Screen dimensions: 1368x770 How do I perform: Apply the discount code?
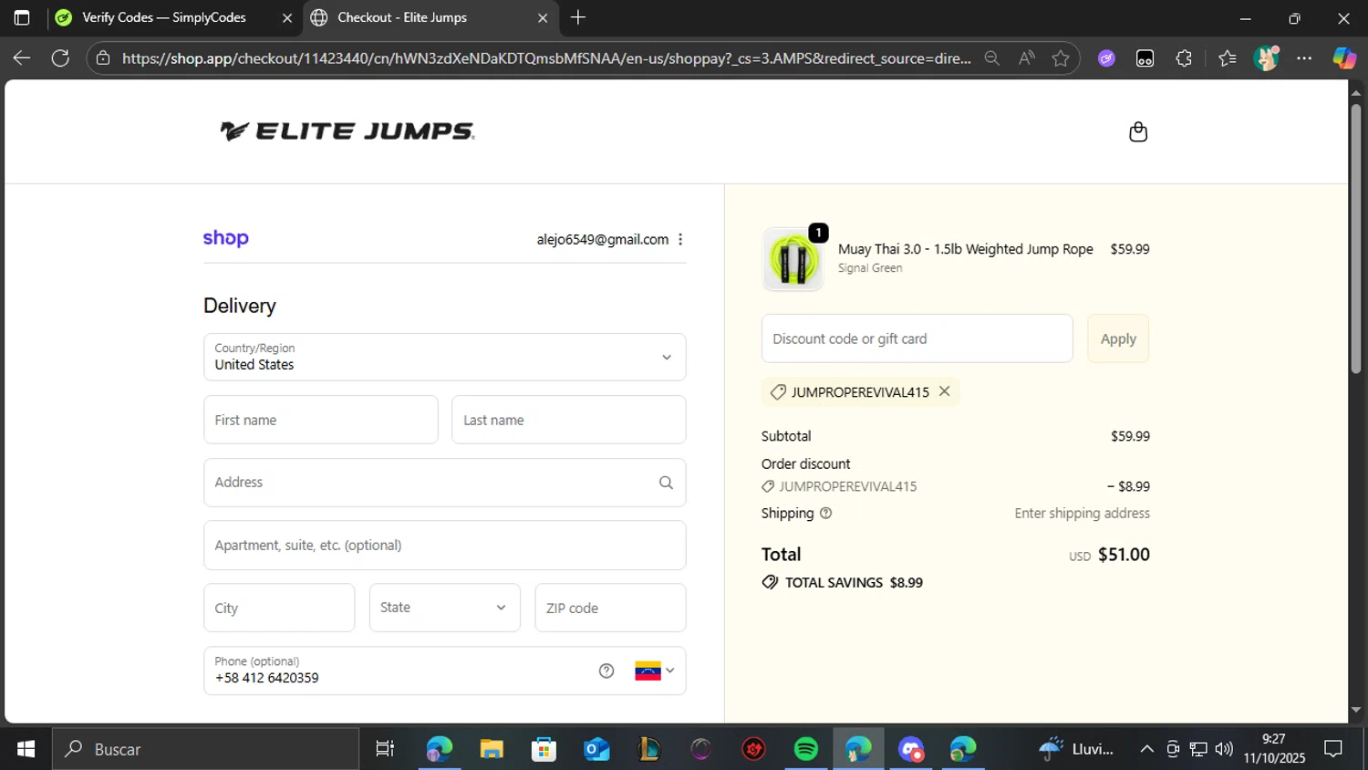(x=1118, y=338)
